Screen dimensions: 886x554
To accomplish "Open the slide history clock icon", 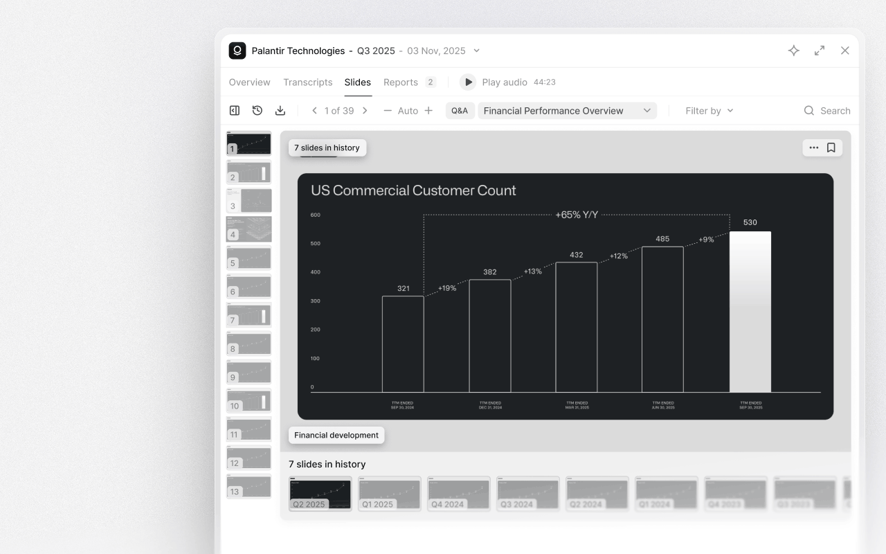I will (257, 111).
